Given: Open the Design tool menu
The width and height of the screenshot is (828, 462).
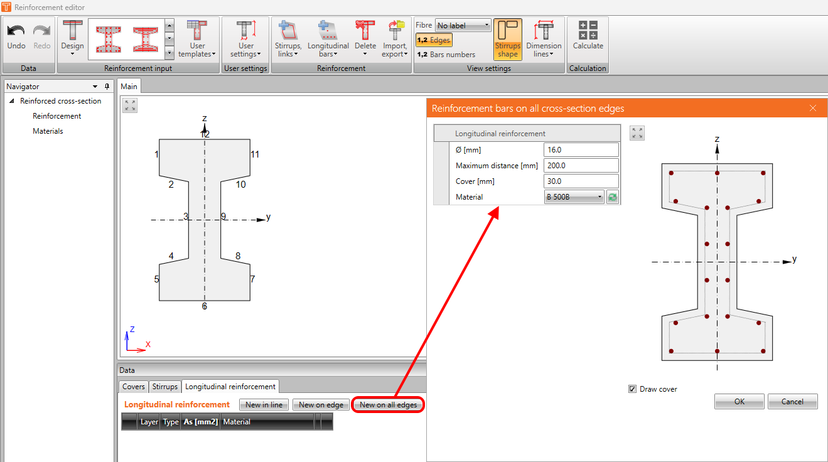Looking at the screenshot, I should pyautogui.click(x=72, y=39).
